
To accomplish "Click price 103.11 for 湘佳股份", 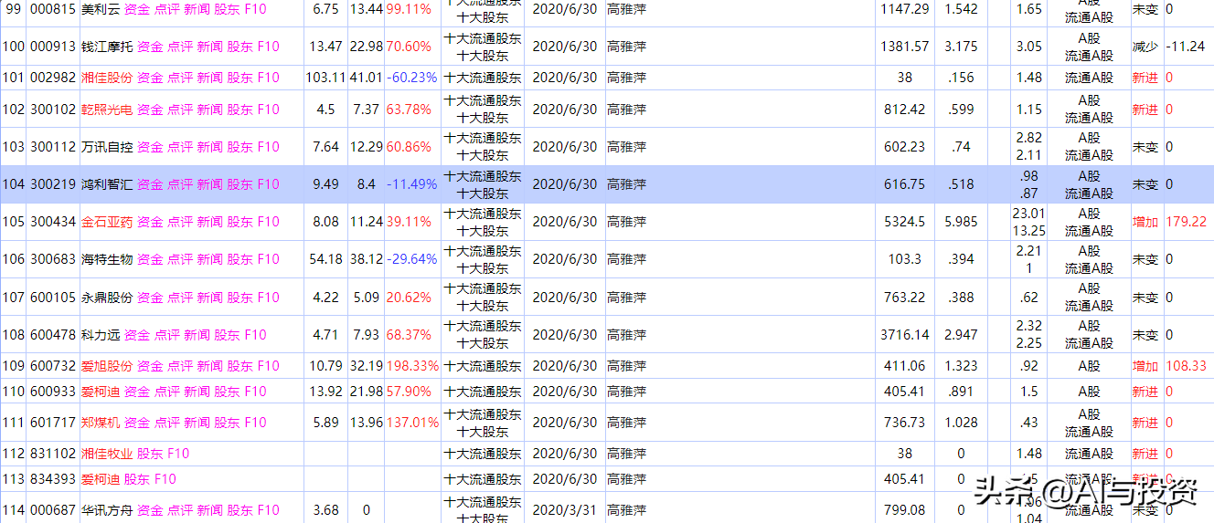I will (x=325, y=78).
